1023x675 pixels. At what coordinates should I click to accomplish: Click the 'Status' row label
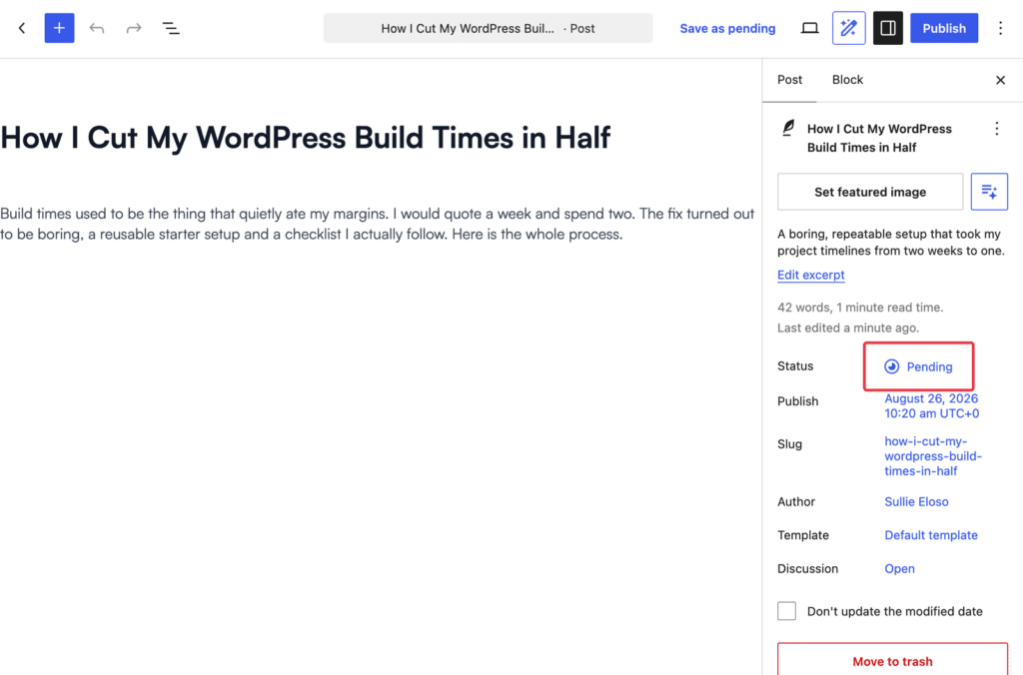click(x=795, y=365)
